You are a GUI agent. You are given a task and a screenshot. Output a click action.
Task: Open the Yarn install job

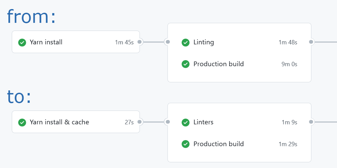tap(76, 42)
